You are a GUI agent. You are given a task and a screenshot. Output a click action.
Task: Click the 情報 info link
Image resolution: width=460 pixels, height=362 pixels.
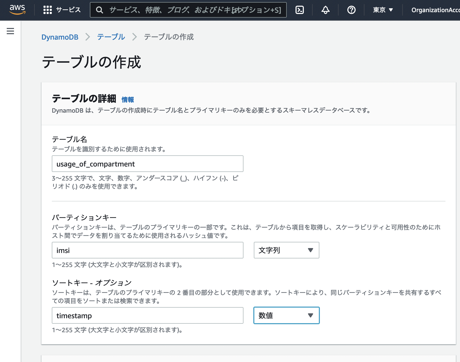click(128, 99)
